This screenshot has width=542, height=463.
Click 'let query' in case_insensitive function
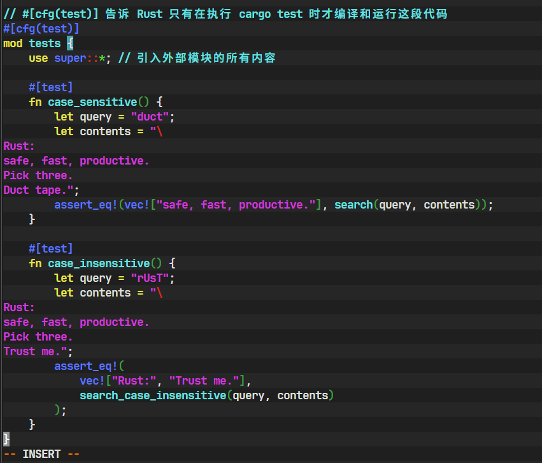(83, 278)
